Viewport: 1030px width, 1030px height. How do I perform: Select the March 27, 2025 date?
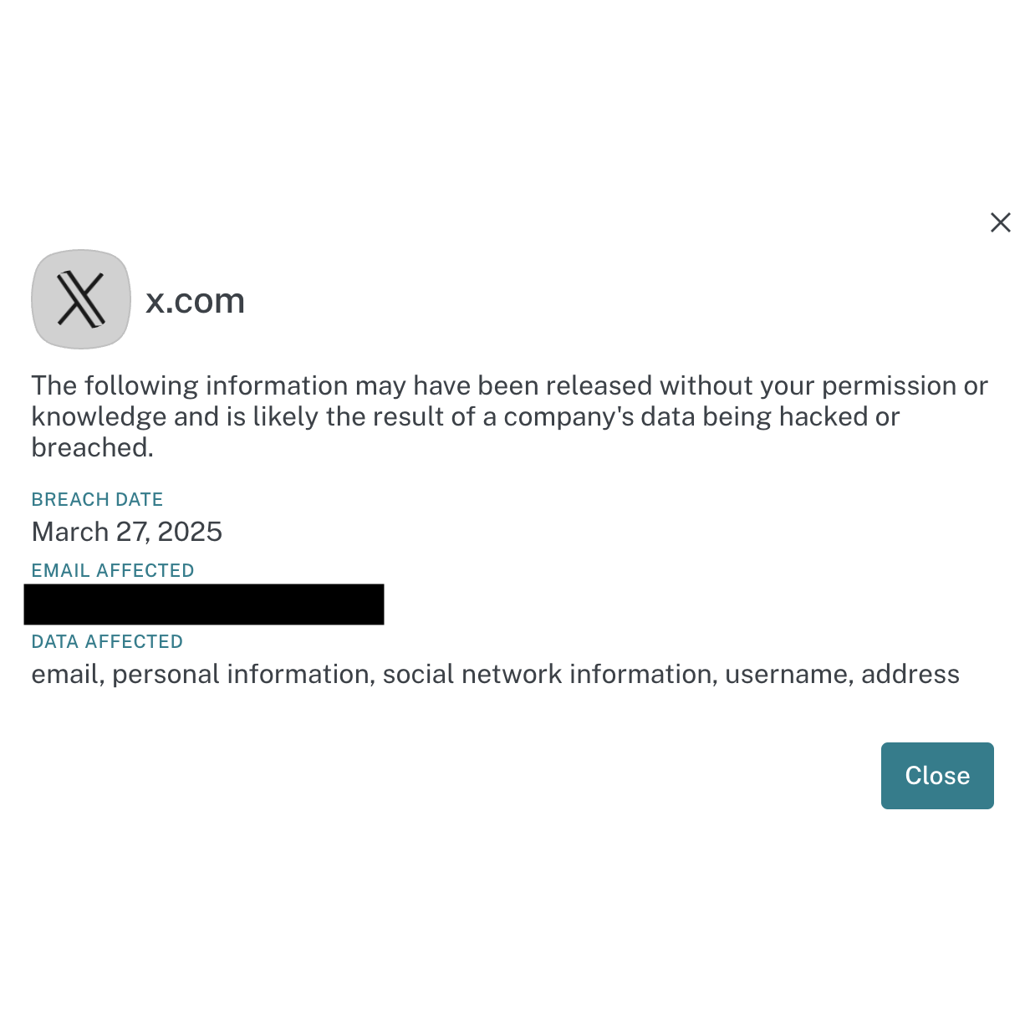(127, 532)
